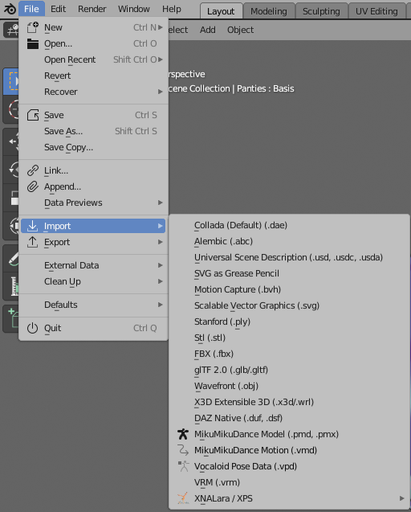Import Motion Capture (.bvh)
This screenshot has height=512, width=411.
pyautogui.click(x=289, y=289)
